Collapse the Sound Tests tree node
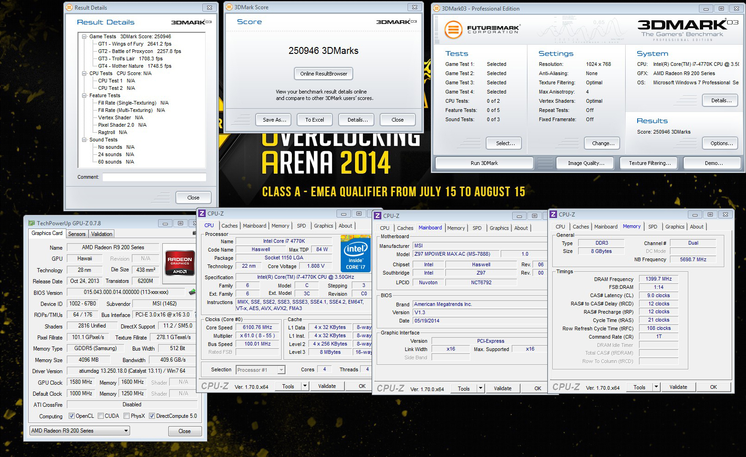Image resolution: width=746 pixels, height=457 pixels. (x=84, y=140)
